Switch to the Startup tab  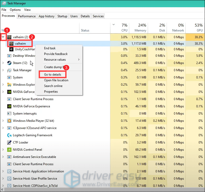(62, 16)
